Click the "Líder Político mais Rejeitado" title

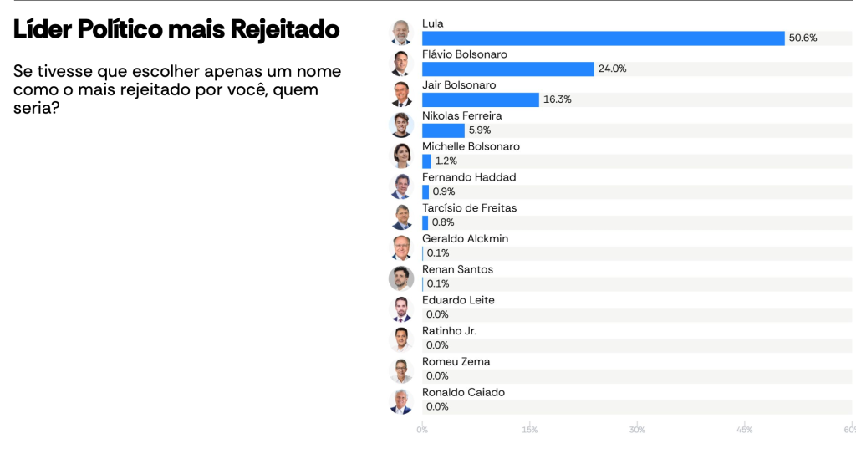[x=176, y=30]
